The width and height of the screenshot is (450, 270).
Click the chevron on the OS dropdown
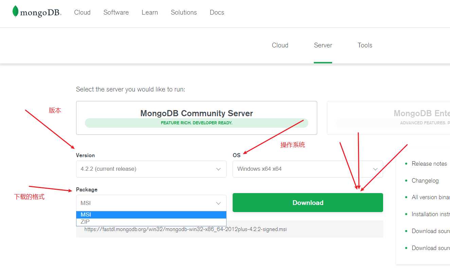[x=376, y=169]
